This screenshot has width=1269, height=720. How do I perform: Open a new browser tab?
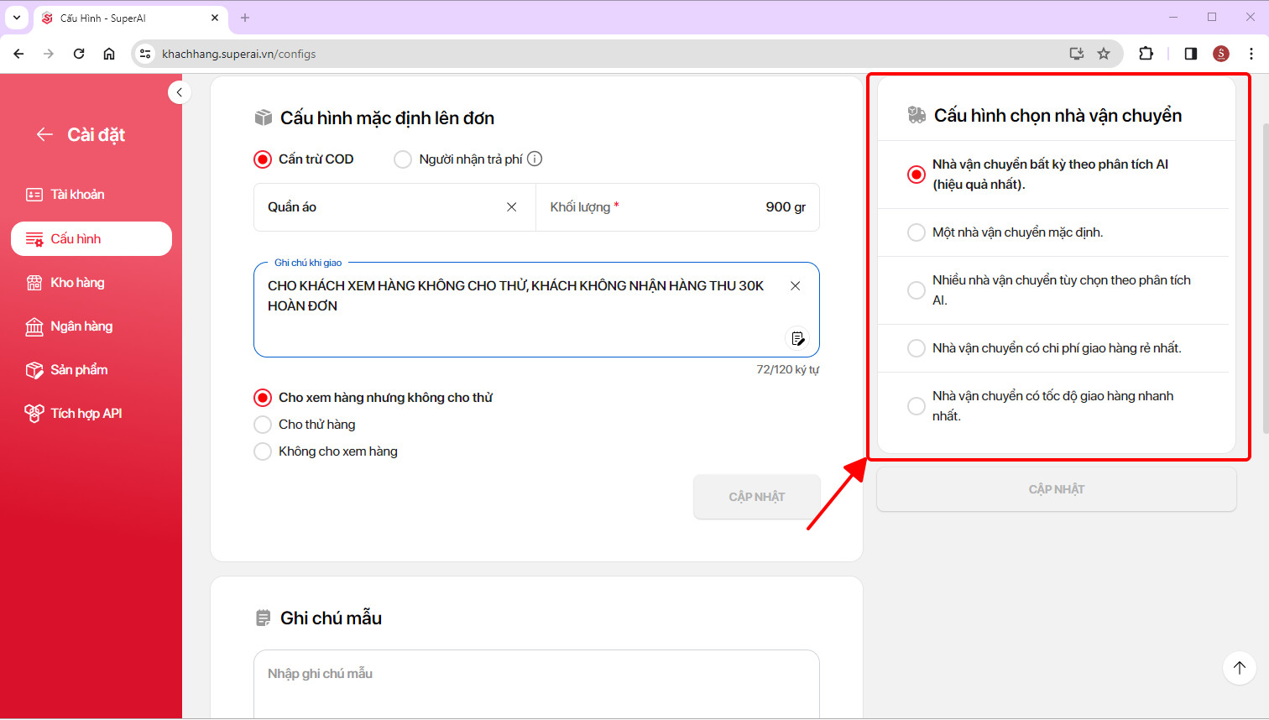pos(245,18)
